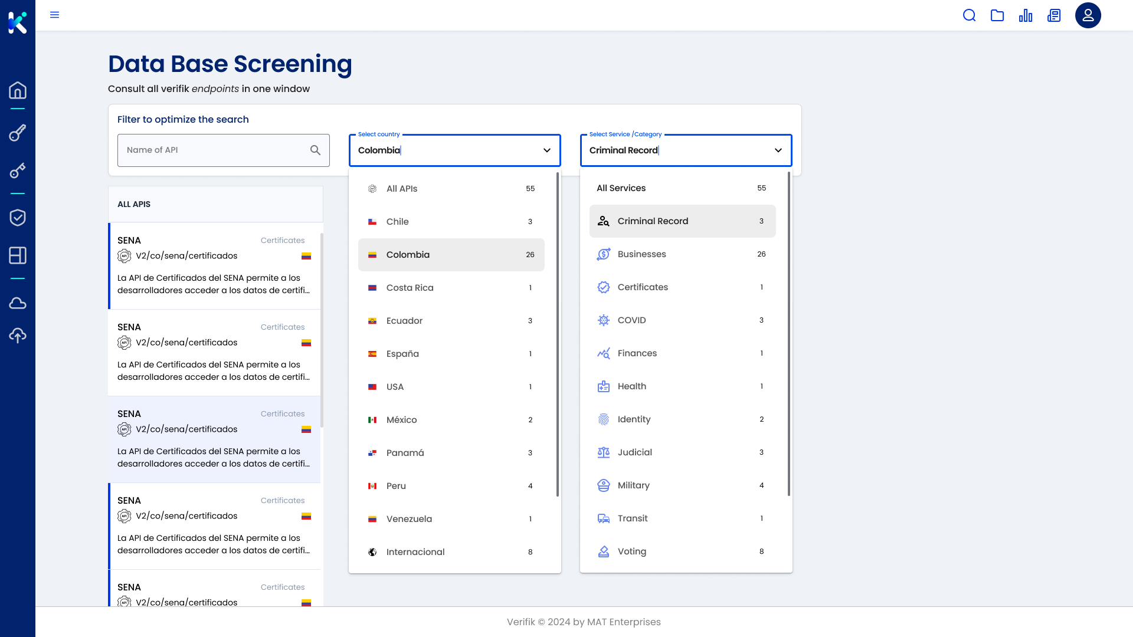Click the search icon in top bar
The width and height of the screenshot is (1133, 637).
click(x=969, y=15)
